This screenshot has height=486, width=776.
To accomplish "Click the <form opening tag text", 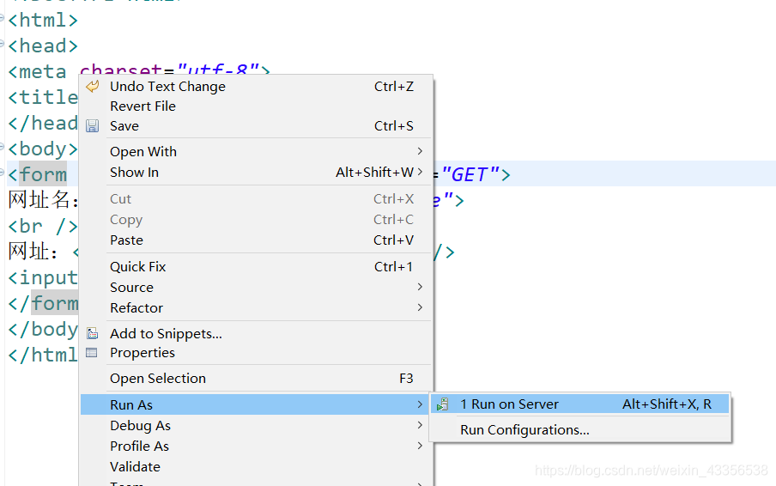I will [37, 174].
